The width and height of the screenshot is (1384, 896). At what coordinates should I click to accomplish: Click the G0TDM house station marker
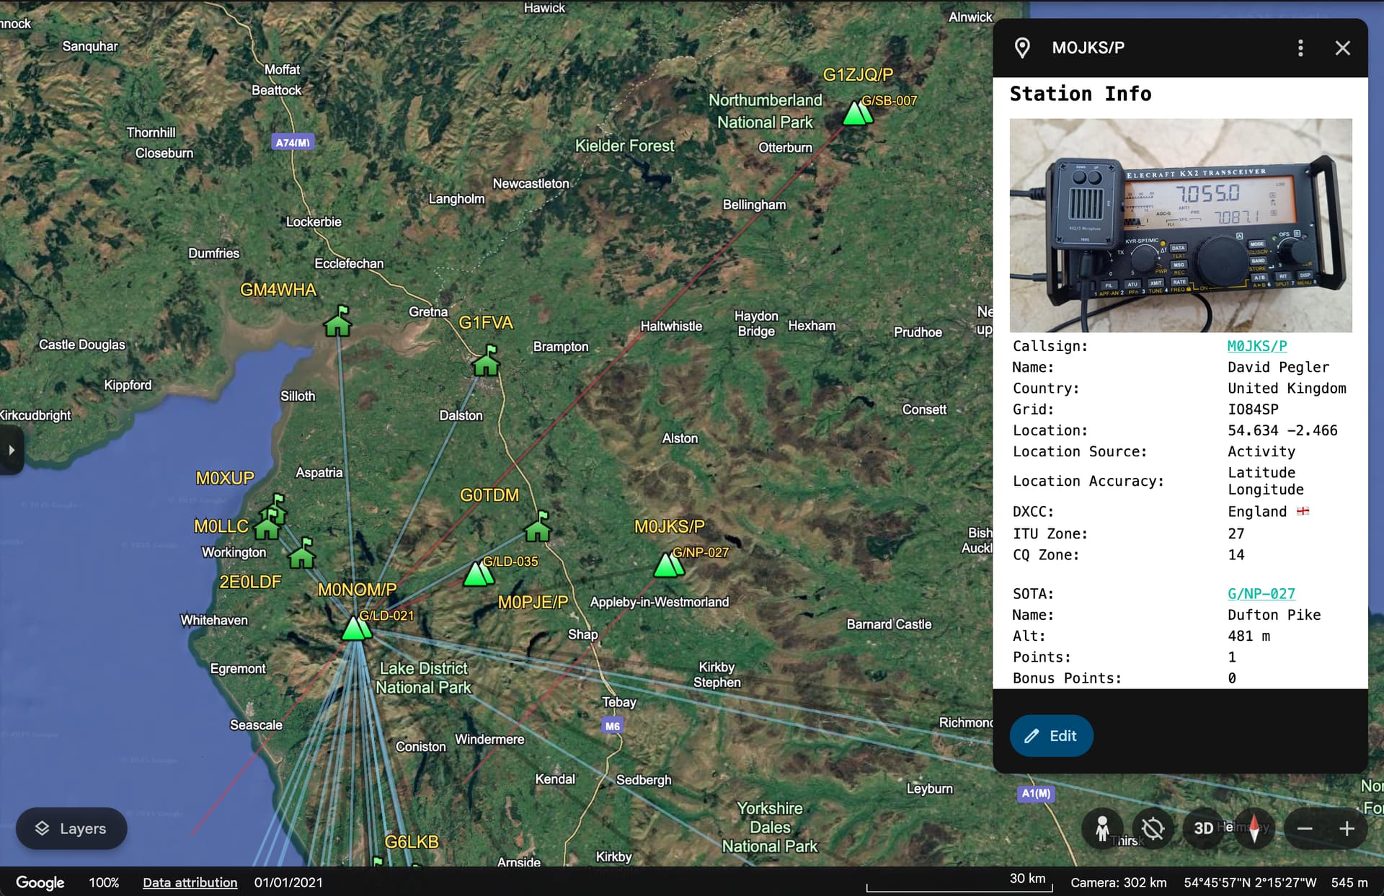click(538, 526)
